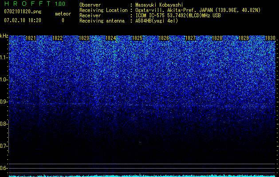Click the meteor count label
279x177 pixels.
(x=63, y=14)
